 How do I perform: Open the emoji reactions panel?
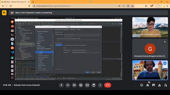point(81,85)
